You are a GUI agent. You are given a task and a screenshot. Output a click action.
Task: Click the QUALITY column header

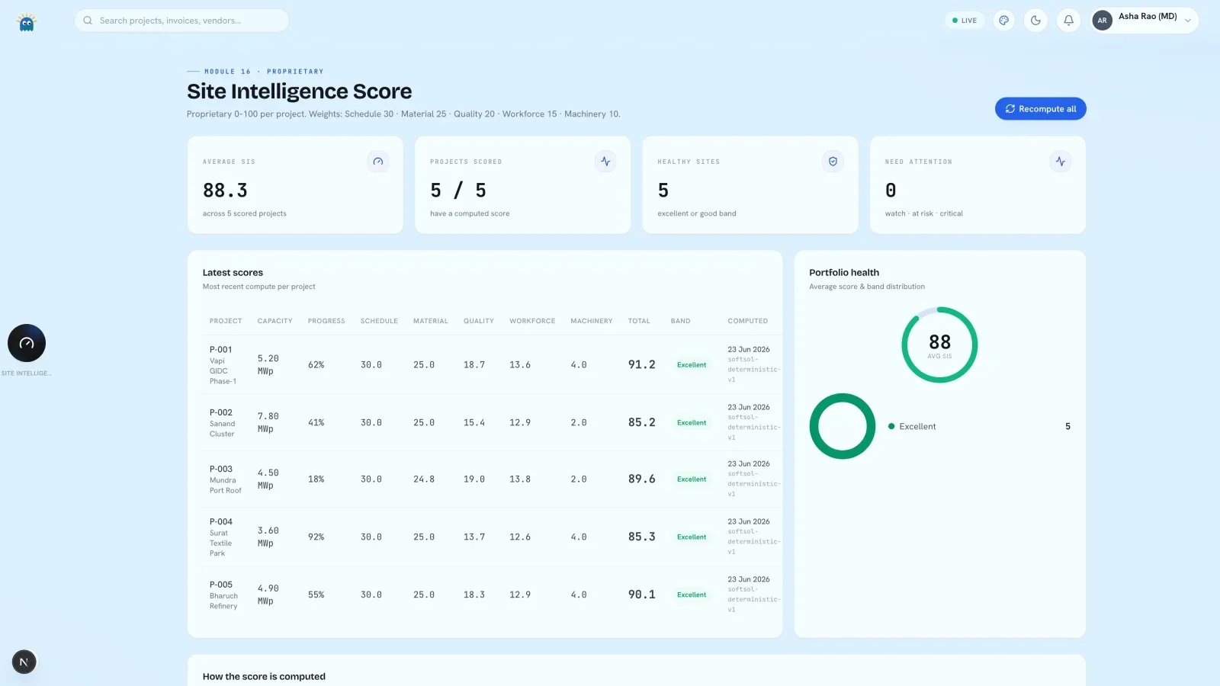pyautogui.click(x=479, y=321)
